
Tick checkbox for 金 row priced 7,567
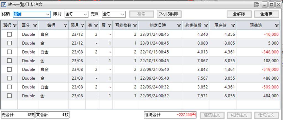pyautogui.click(x=9, y=78)
